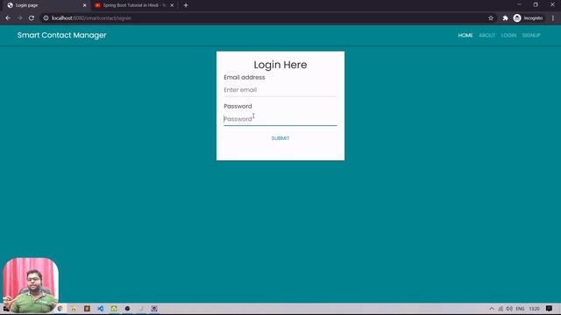Click the 'Login Here' heading
Screen dimensions: 561x315
pyautogui.click(x=280, y=65)
